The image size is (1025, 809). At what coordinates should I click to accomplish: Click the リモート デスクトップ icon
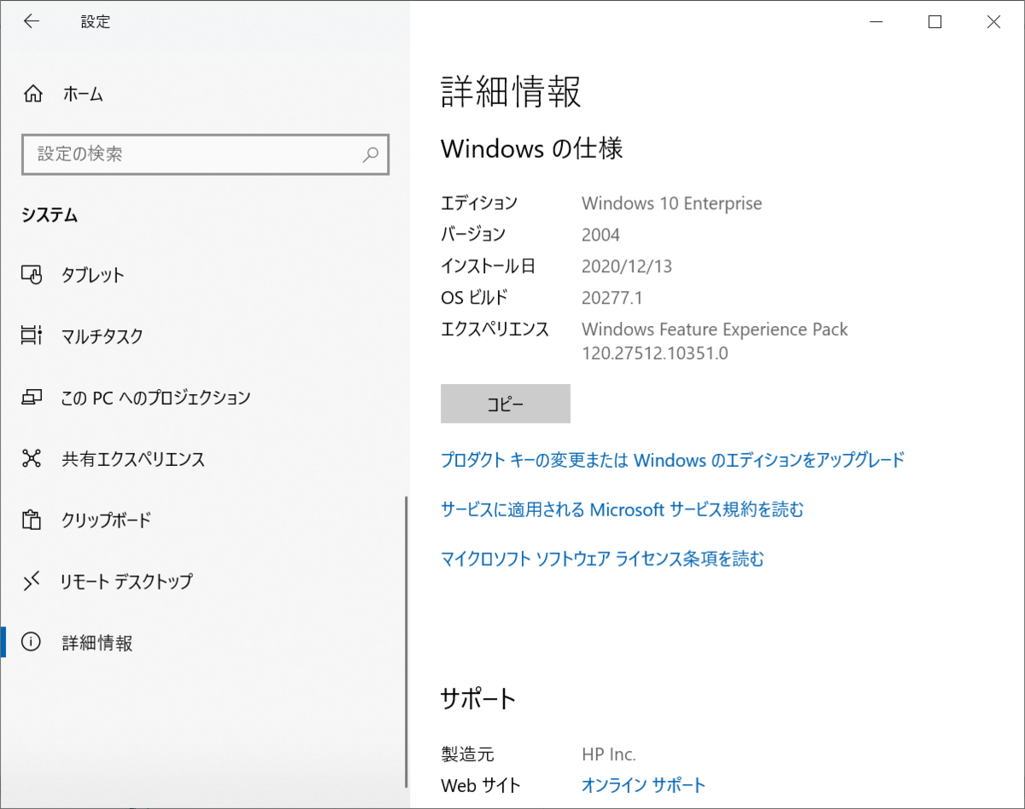tap(32, 581)
